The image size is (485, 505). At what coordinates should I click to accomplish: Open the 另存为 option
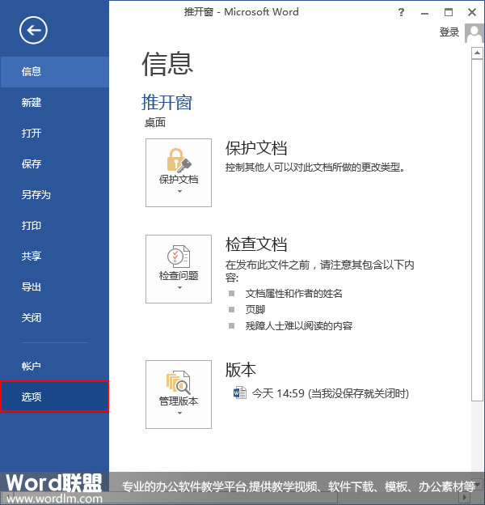(x=54, y=194)
